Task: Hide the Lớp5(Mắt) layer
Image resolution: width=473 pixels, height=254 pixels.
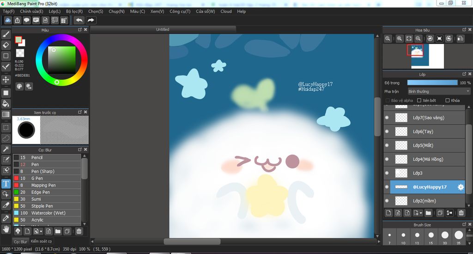Action: coord(387,145)
